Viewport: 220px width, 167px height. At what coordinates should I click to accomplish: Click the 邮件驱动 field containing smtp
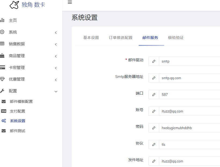189,61
